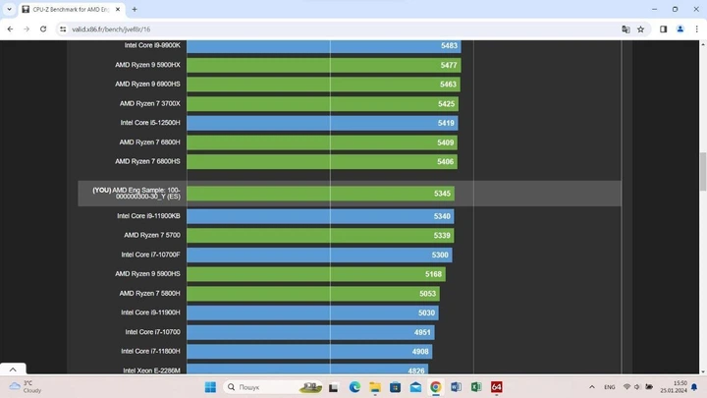Open the weather widget
This screenshot has height=398, width=707.
point(27,387)
